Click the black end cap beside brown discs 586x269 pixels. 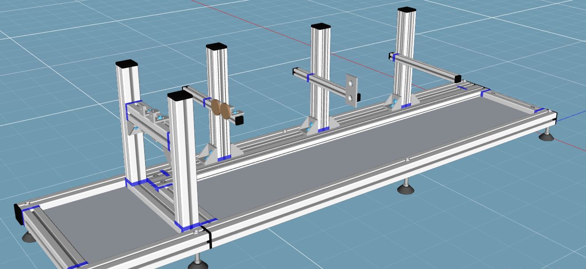tap(240, 119)
